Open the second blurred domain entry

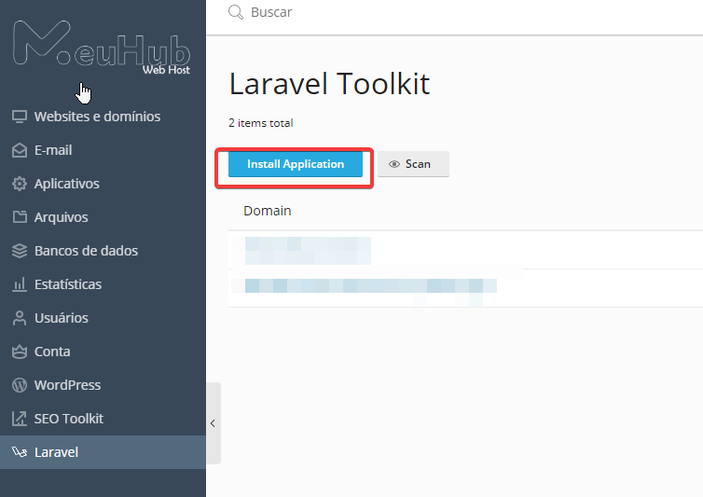[x=371, y=285]
